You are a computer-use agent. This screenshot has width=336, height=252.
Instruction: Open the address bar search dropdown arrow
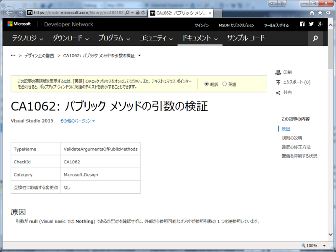(132, 13)
